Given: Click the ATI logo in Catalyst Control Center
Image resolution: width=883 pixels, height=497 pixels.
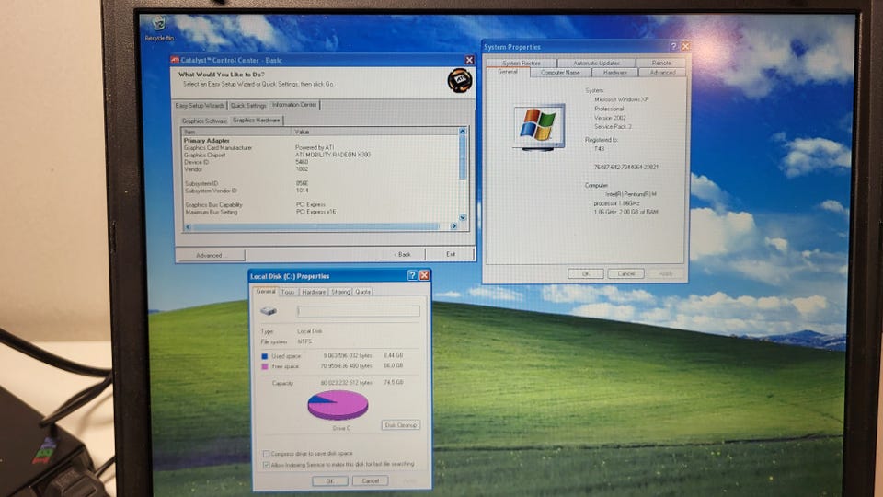Looking at the screenshot, I should [460, 81].
